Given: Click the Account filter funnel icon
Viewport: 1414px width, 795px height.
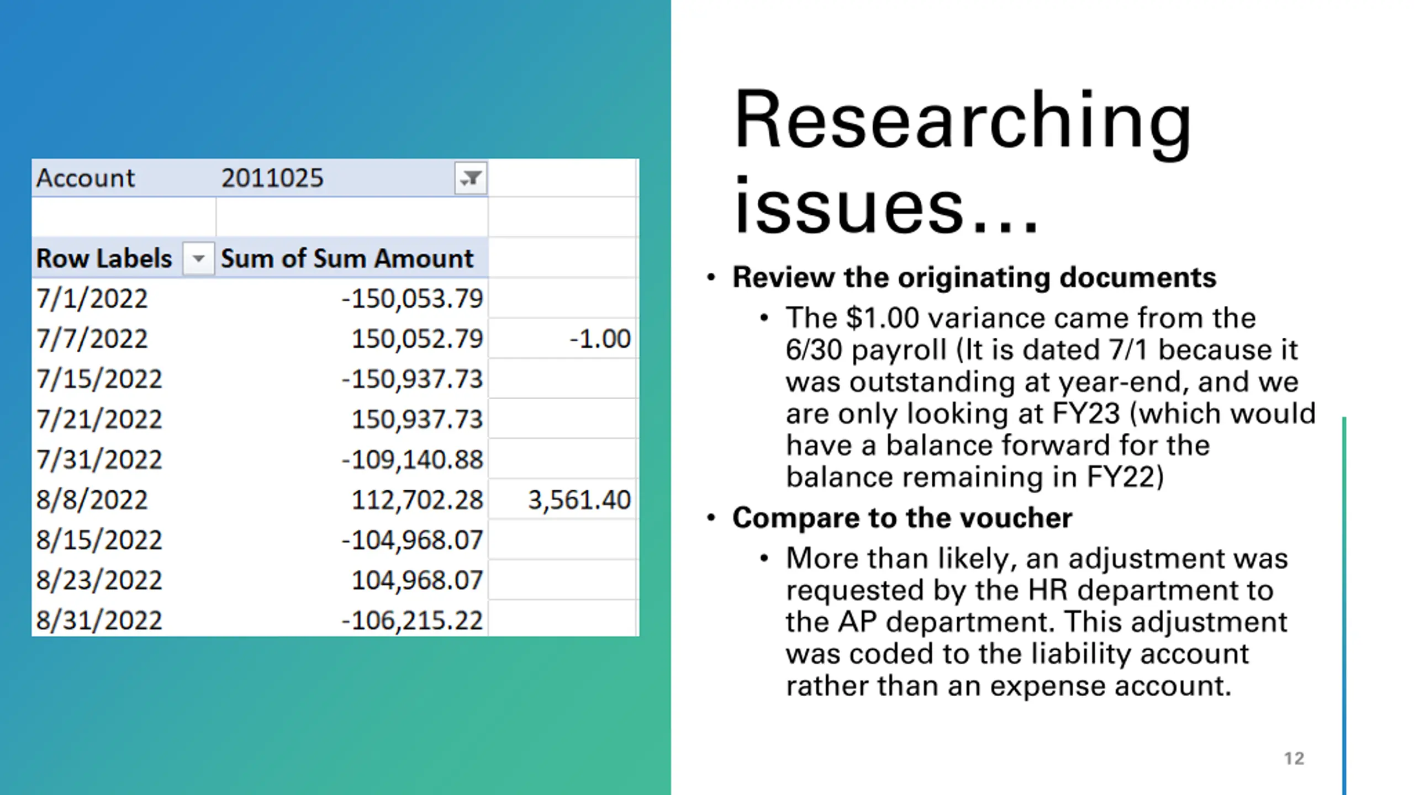Looking at the screenshot, I should [471, 178].
